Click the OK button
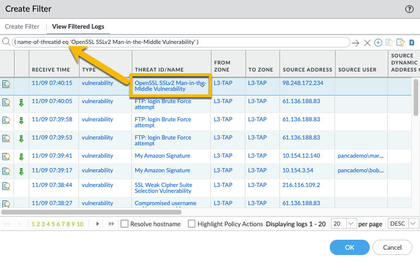This screenshot has width=420, height=262. pos(349,247)
